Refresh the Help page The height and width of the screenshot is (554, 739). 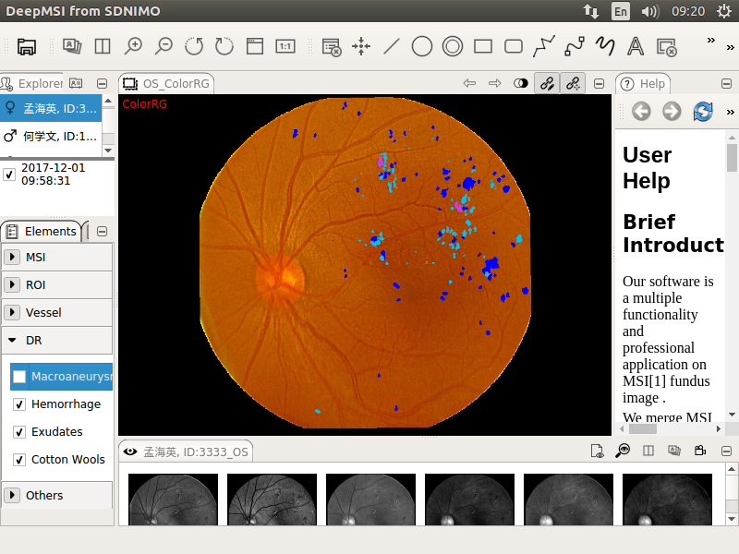click(703, 112)
